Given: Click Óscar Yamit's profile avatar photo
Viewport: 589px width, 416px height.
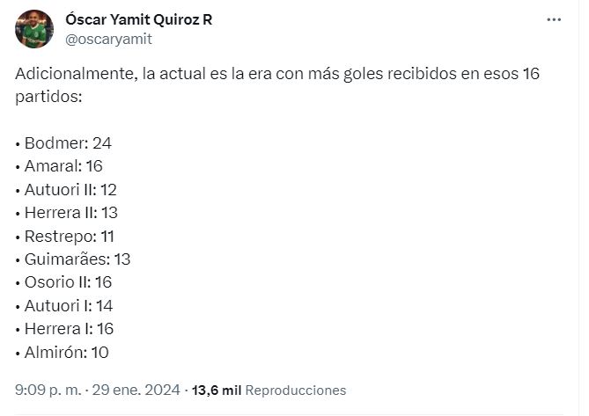Looking at the screenshot, I should (x=34, y=29).
